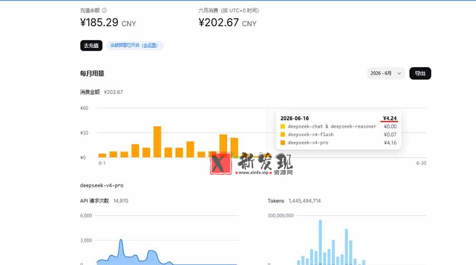Click the 去充值 recharge button
Screen dimensions: 476x265
(91, 46)
